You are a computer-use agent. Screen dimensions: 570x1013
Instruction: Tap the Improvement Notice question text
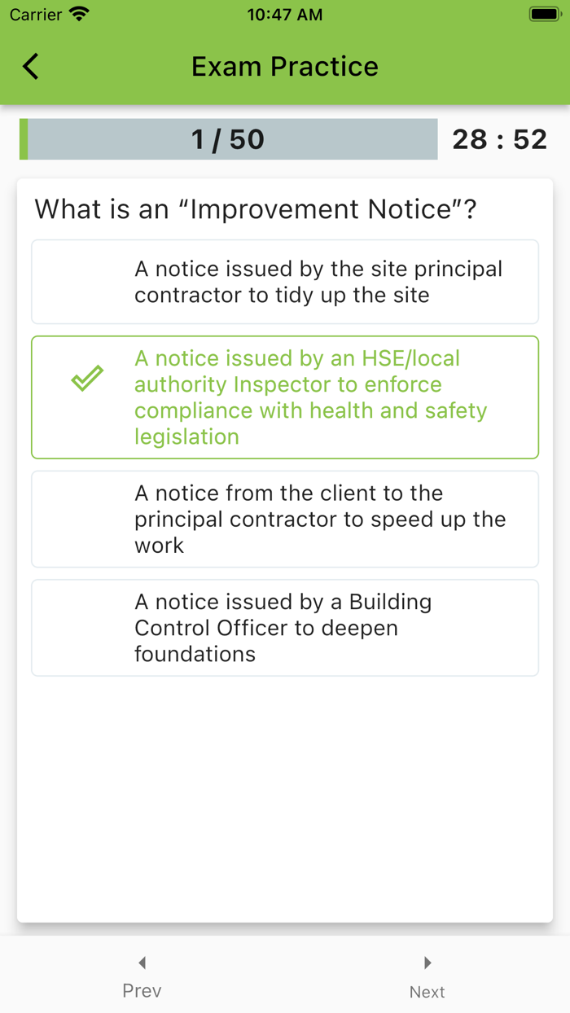point(256,209)
